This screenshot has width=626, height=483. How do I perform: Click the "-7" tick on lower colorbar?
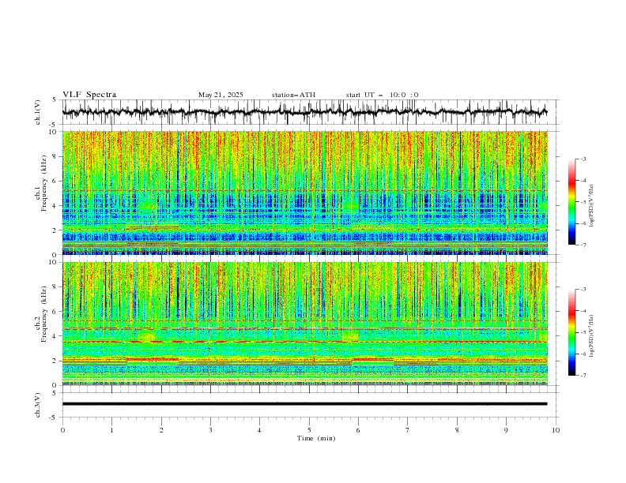pos(583,375)
